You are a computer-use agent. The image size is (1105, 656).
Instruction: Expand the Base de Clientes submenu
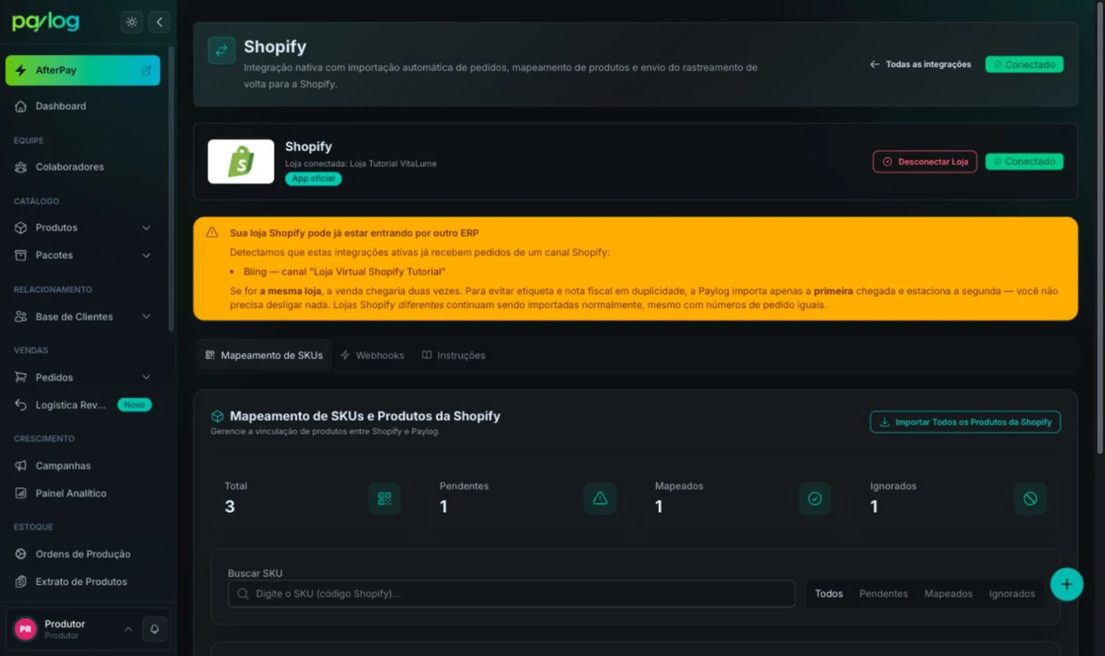pos(146,317)
